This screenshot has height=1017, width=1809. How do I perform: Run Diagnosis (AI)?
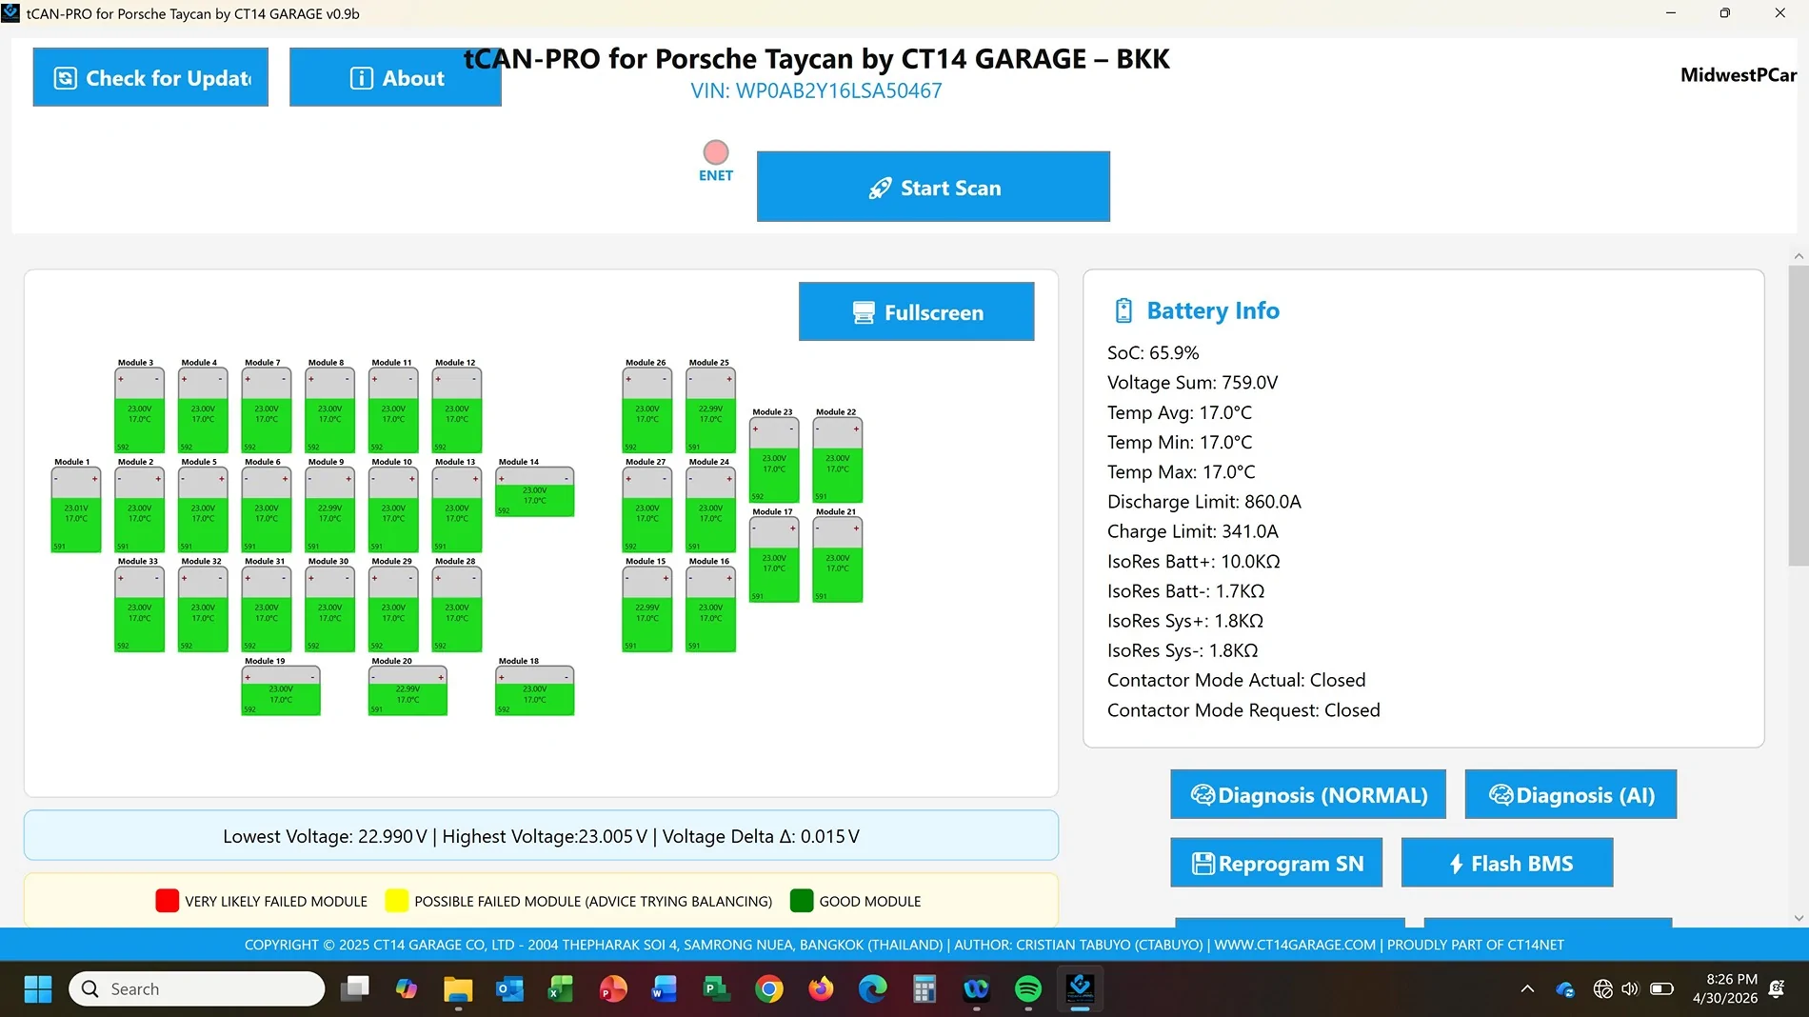tap(1571, 794)
